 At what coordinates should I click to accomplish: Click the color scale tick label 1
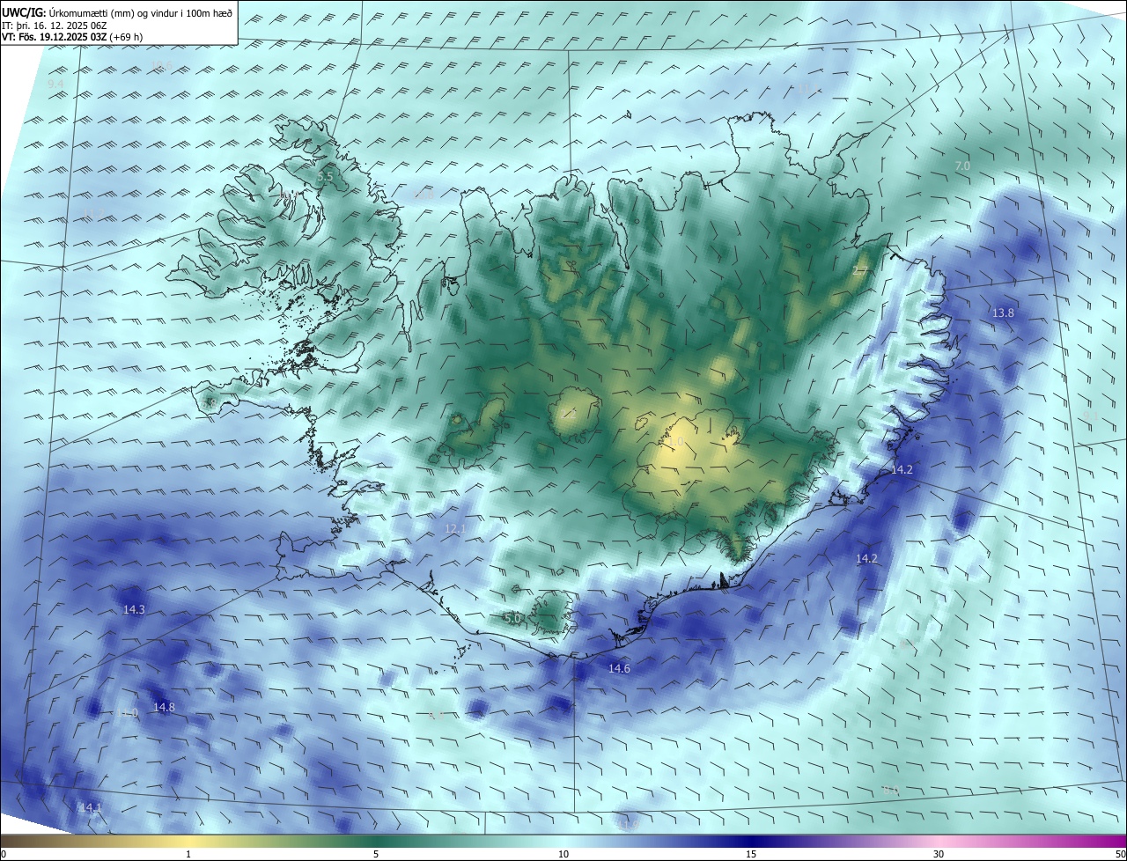point(188,854)
